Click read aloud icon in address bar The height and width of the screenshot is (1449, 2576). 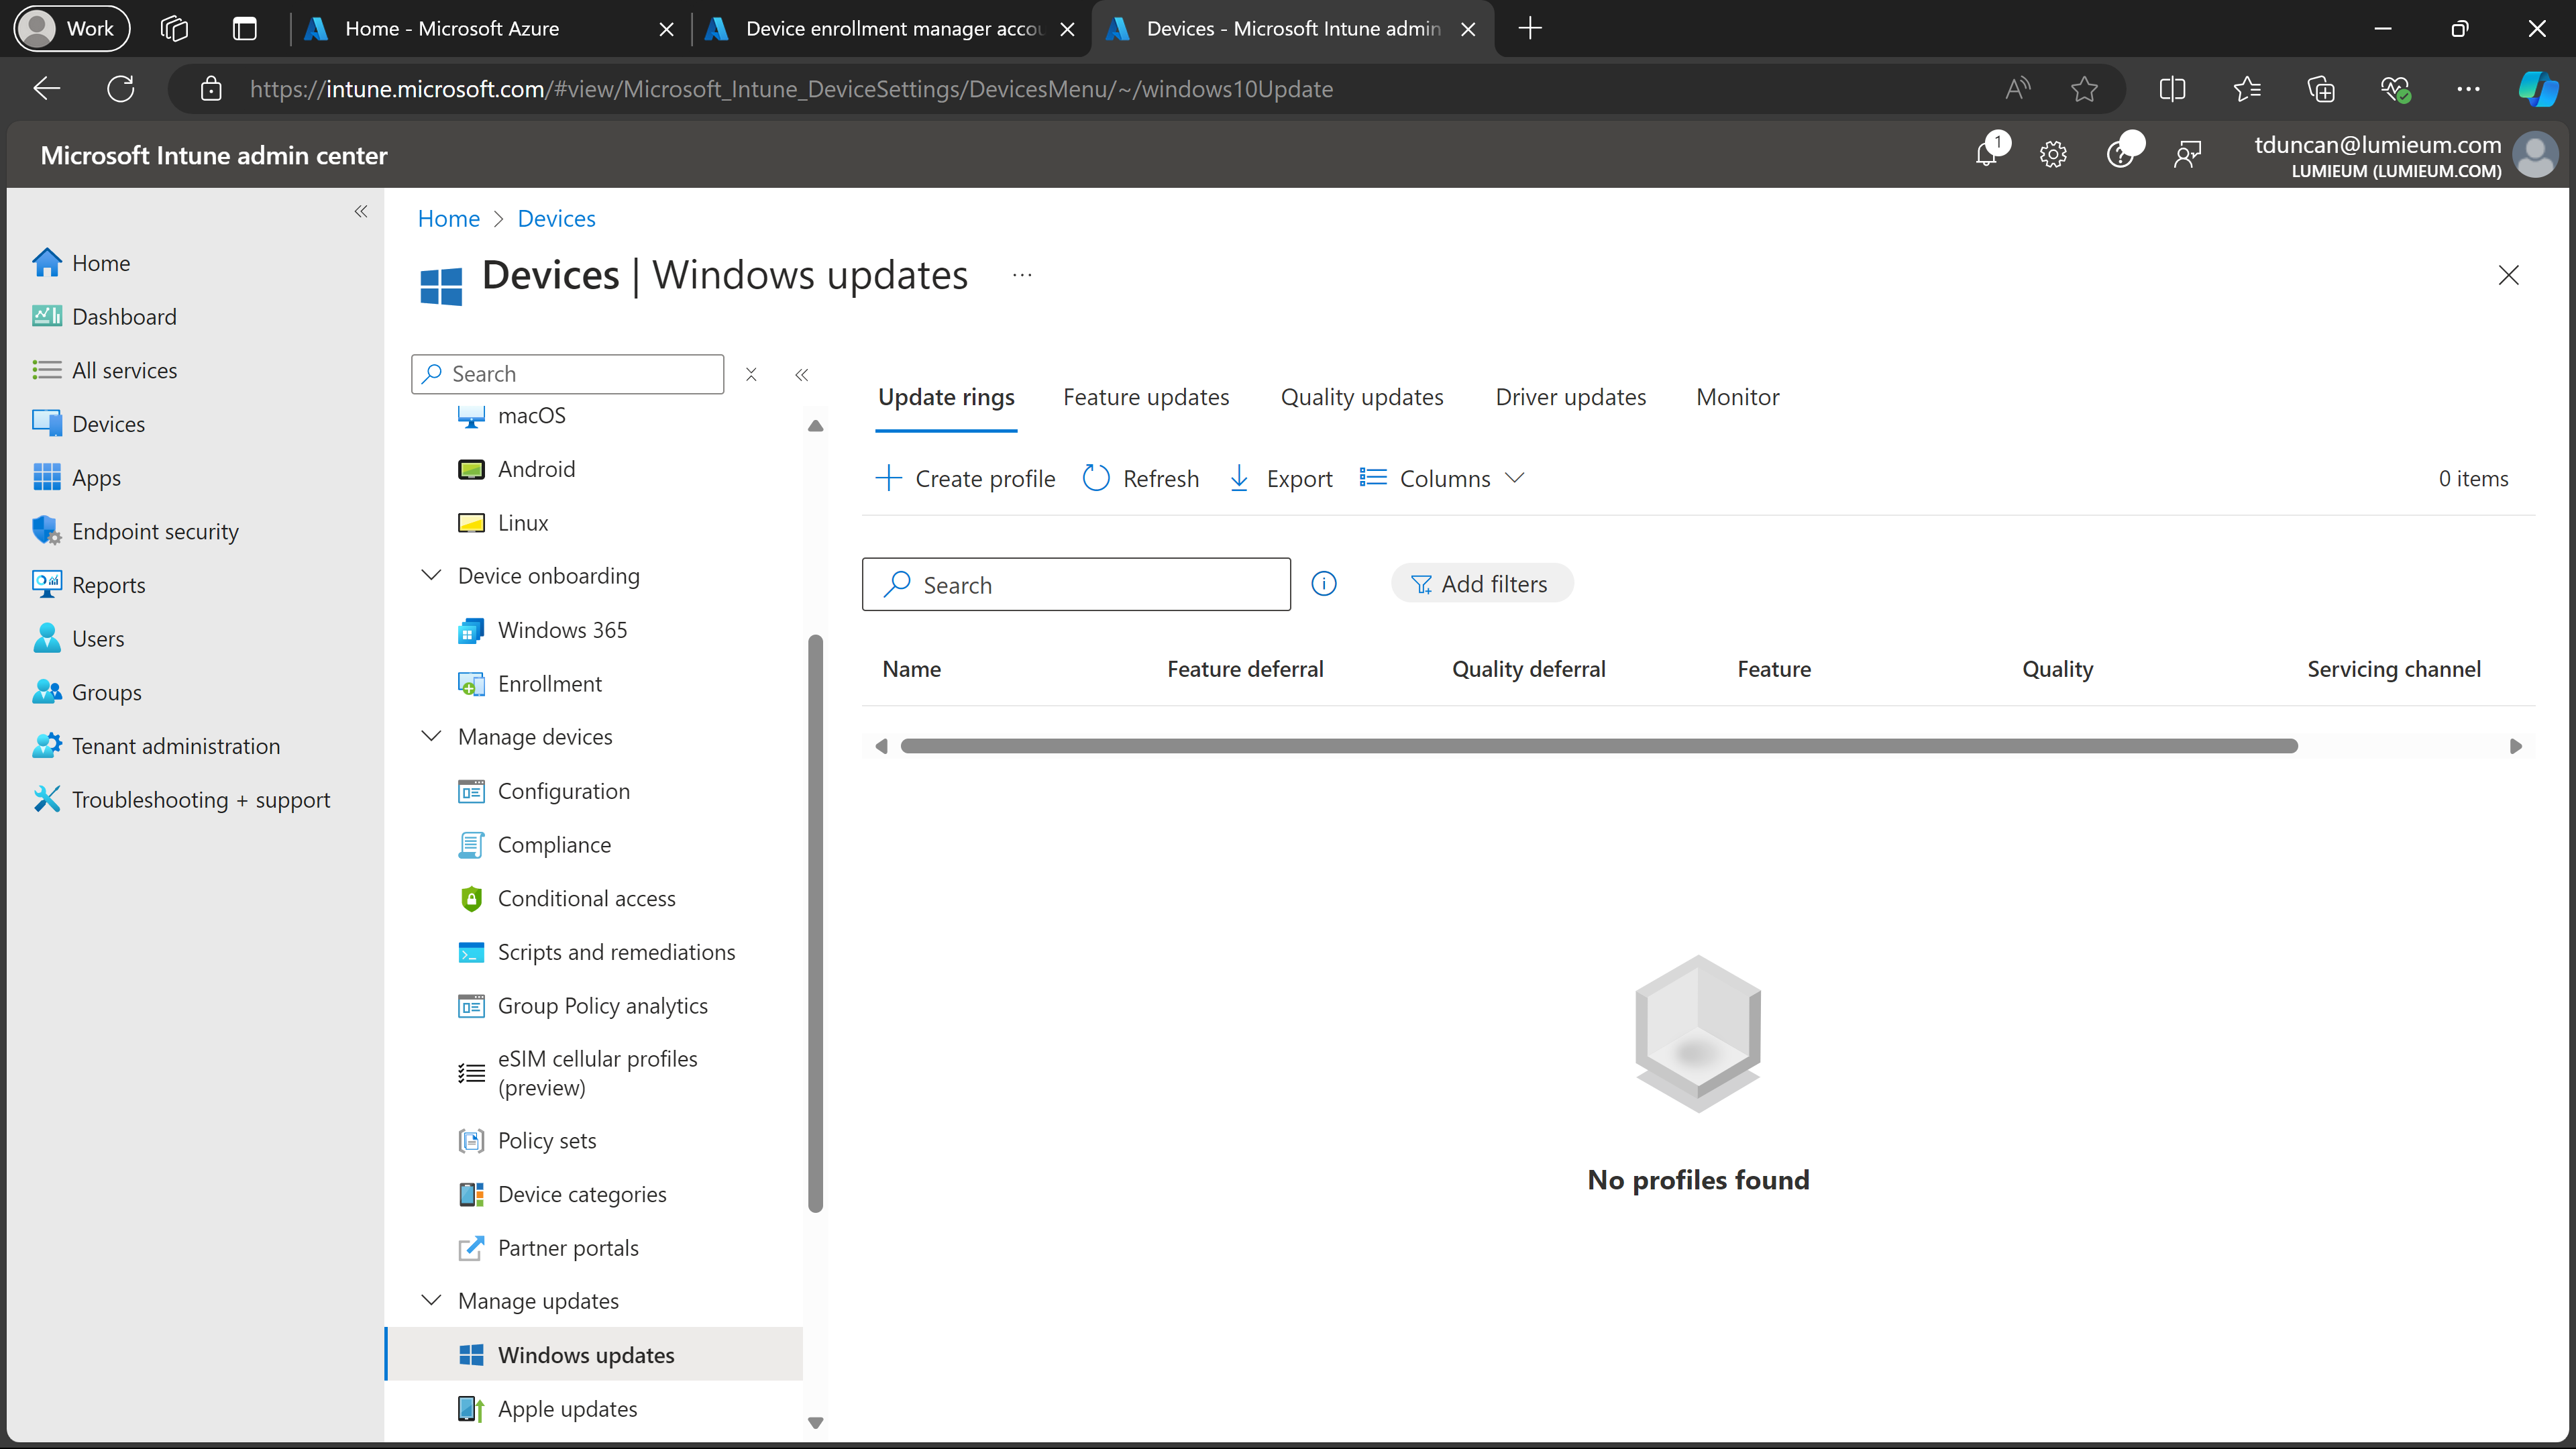pyautogui.click(x=2018, y=89)
